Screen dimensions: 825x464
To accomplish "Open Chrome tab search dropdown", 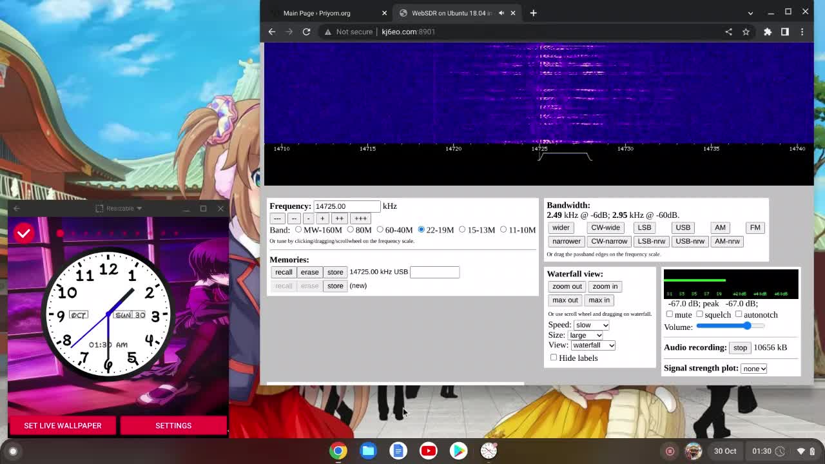I will tap(750, 13).
